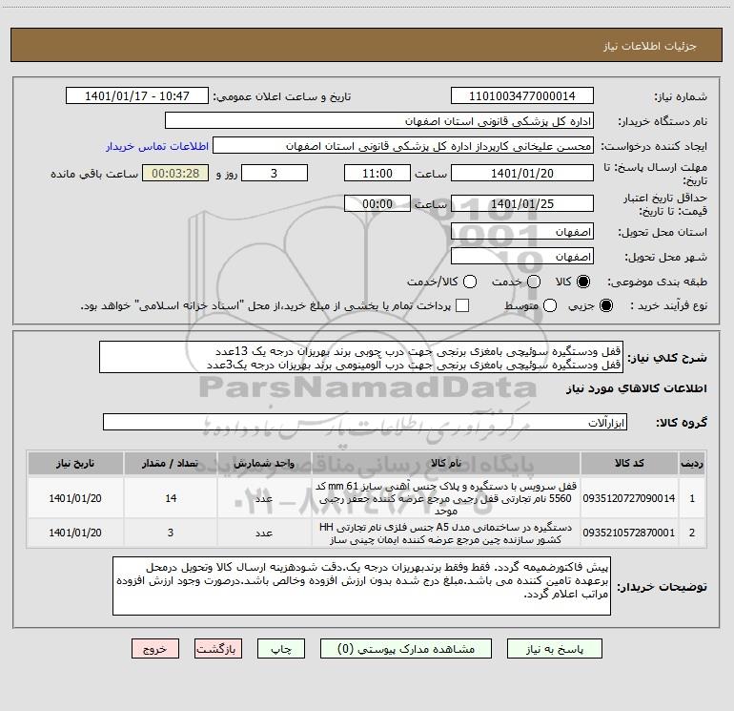734x711 pixels.
Task: Click row 2 product name دستگیره در ساختمانی
Action: tap(446, 533)
